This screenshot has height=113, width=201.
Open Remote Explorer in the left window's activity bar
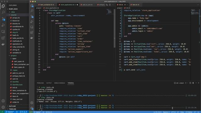tap(3, 31)
